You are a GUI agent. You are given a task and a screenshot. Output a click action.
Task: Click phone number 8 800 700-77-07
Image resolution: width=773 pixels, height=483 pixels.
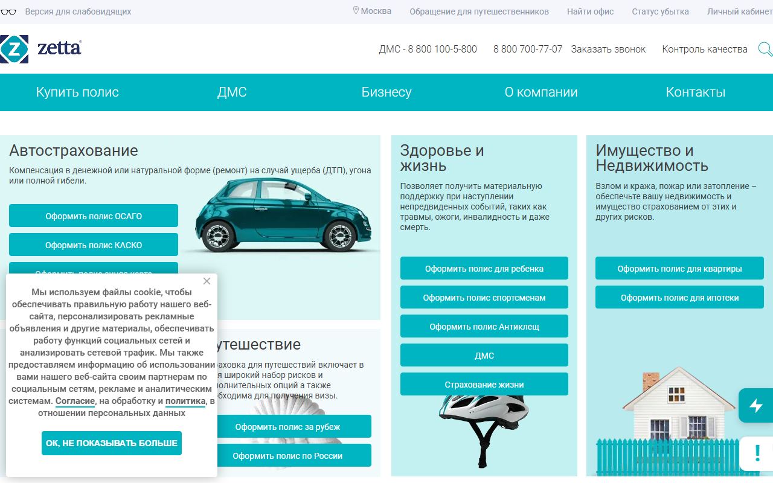coord(527,49)
